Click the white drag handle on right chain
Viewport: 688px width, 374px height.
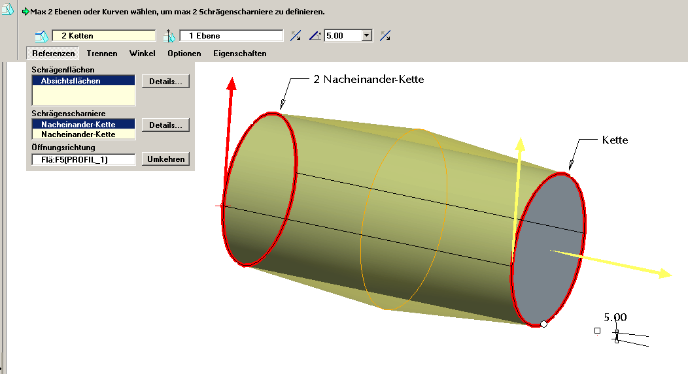543,324
